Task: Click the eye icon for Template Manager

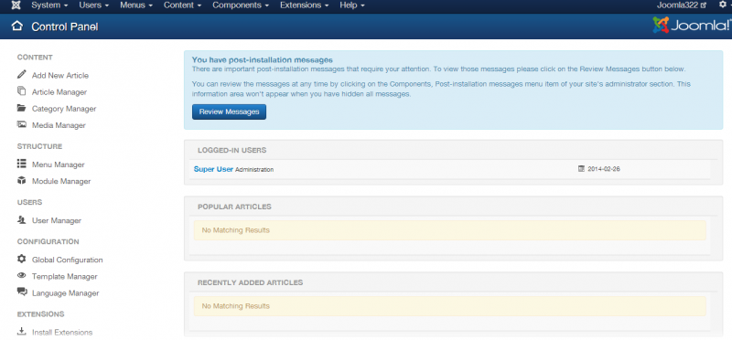Action: (21, 276)
